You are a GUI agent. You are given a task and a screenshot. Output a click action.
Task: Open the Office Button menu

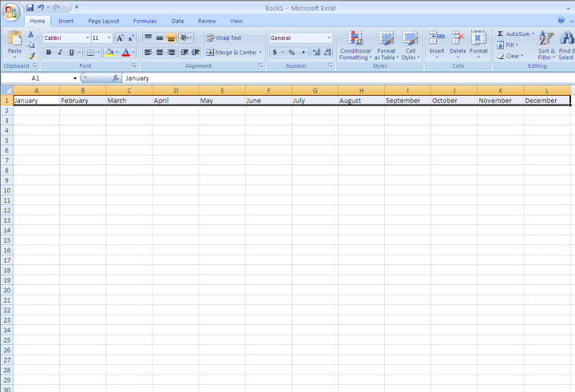pyautogui.click(x=11, y=12)
